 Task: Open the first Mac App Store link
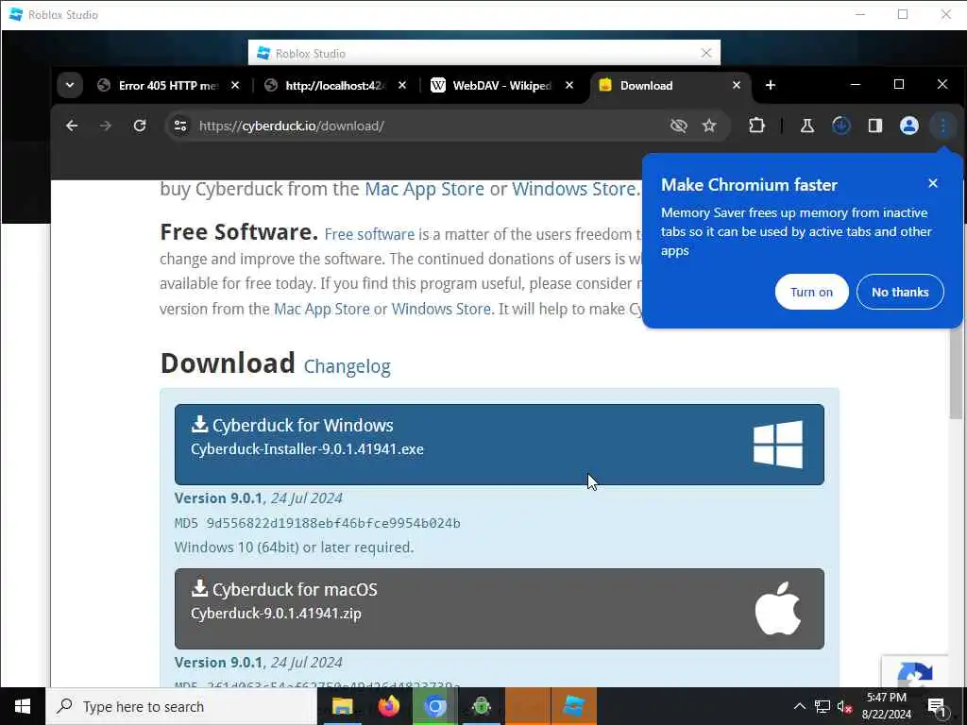424,189
